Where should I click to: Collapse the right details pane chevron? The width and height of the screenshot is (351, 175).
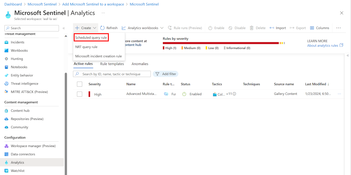point(348,55)
